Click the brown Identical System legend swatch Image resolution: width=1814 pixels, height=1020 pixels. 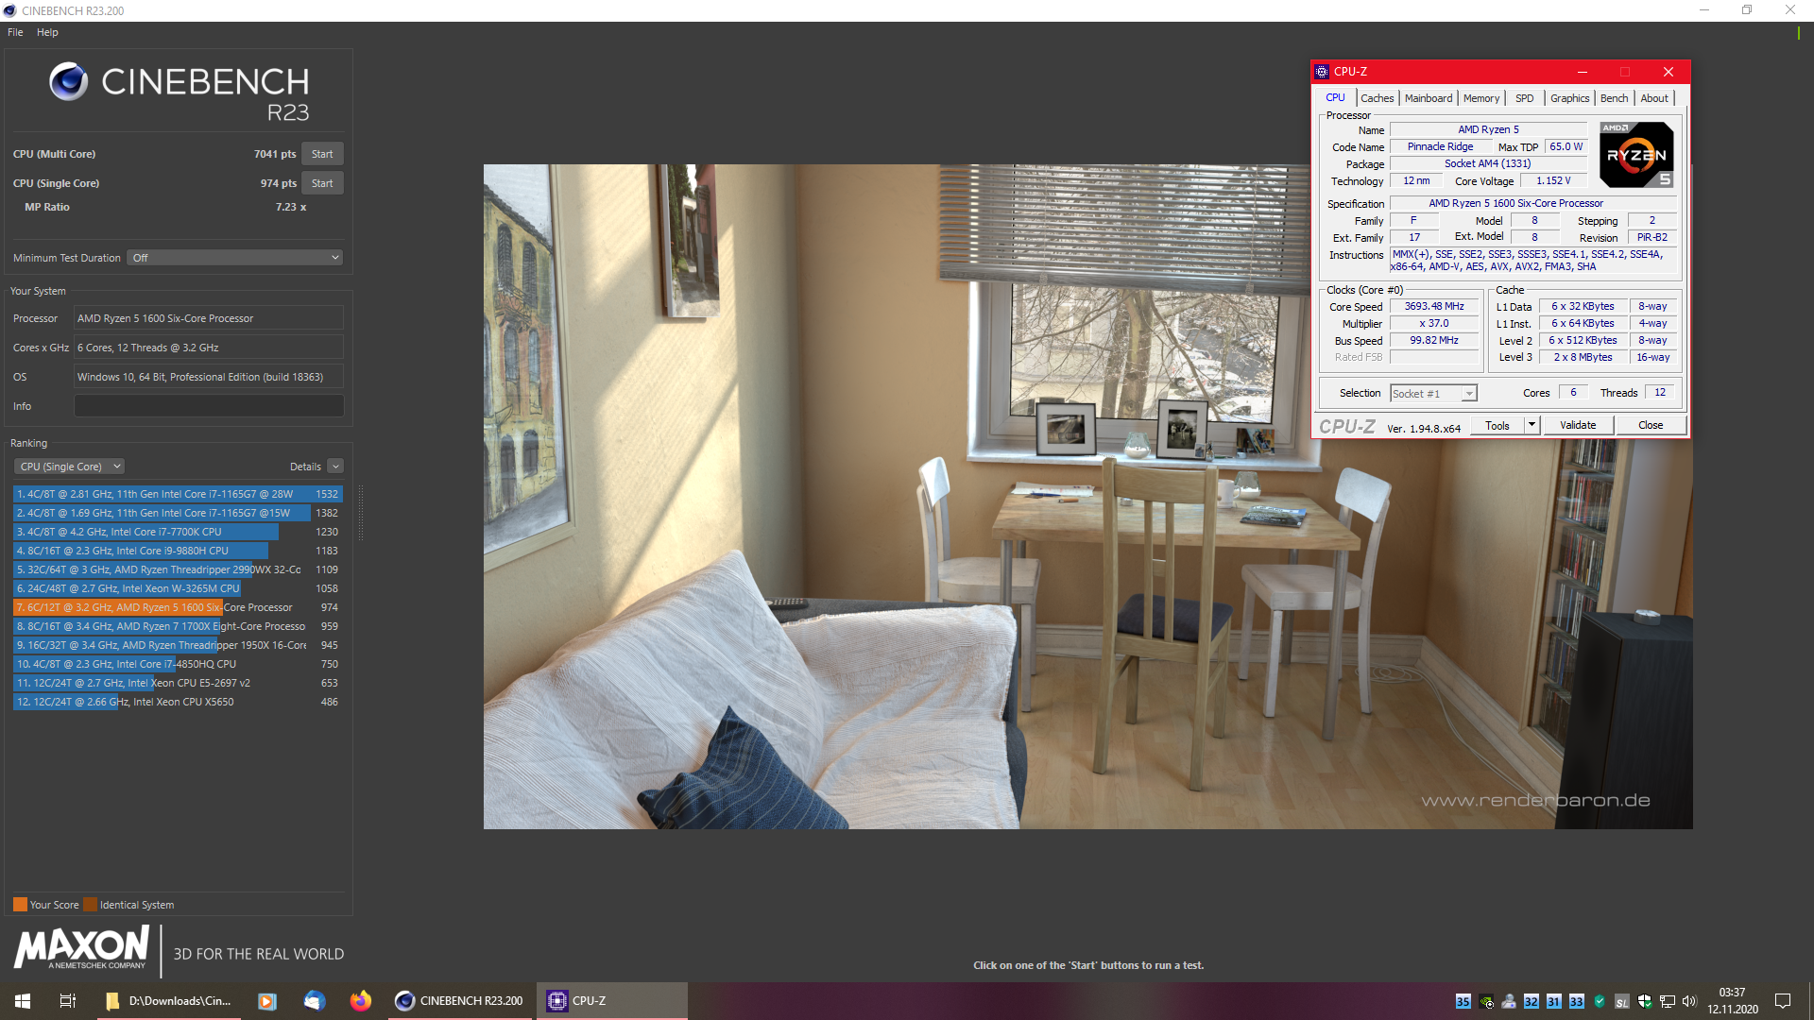click(x=90, y=905)
